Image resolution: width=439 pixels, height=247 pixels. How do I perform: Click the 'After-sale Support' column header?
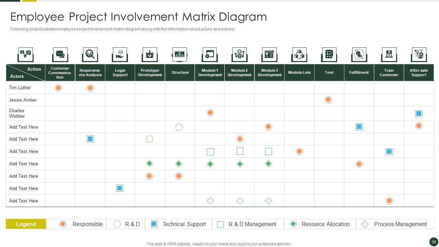(x=419, y=73)
